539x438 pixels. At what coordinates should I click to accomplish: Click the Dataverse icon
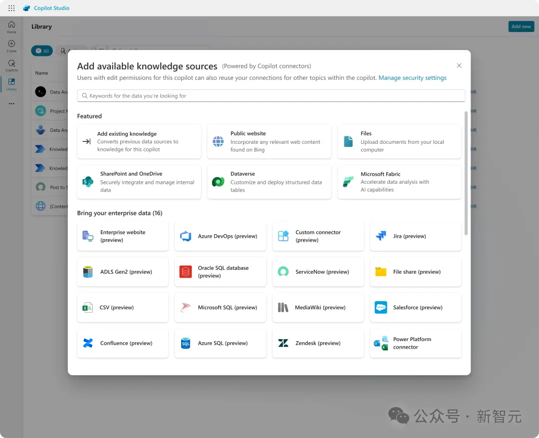point(218,182)
